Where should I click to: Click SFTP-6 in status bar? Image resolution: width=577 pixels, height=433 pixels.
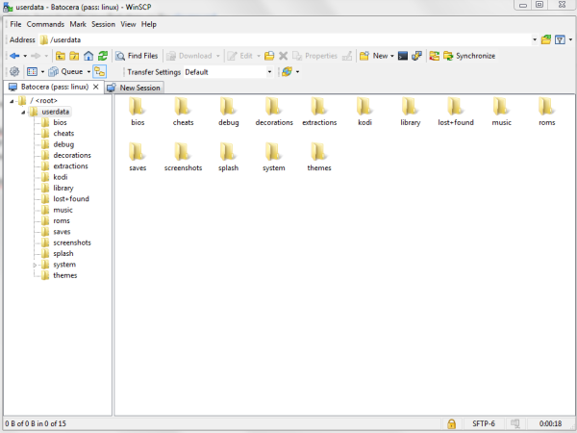click(x=484, y=423)
